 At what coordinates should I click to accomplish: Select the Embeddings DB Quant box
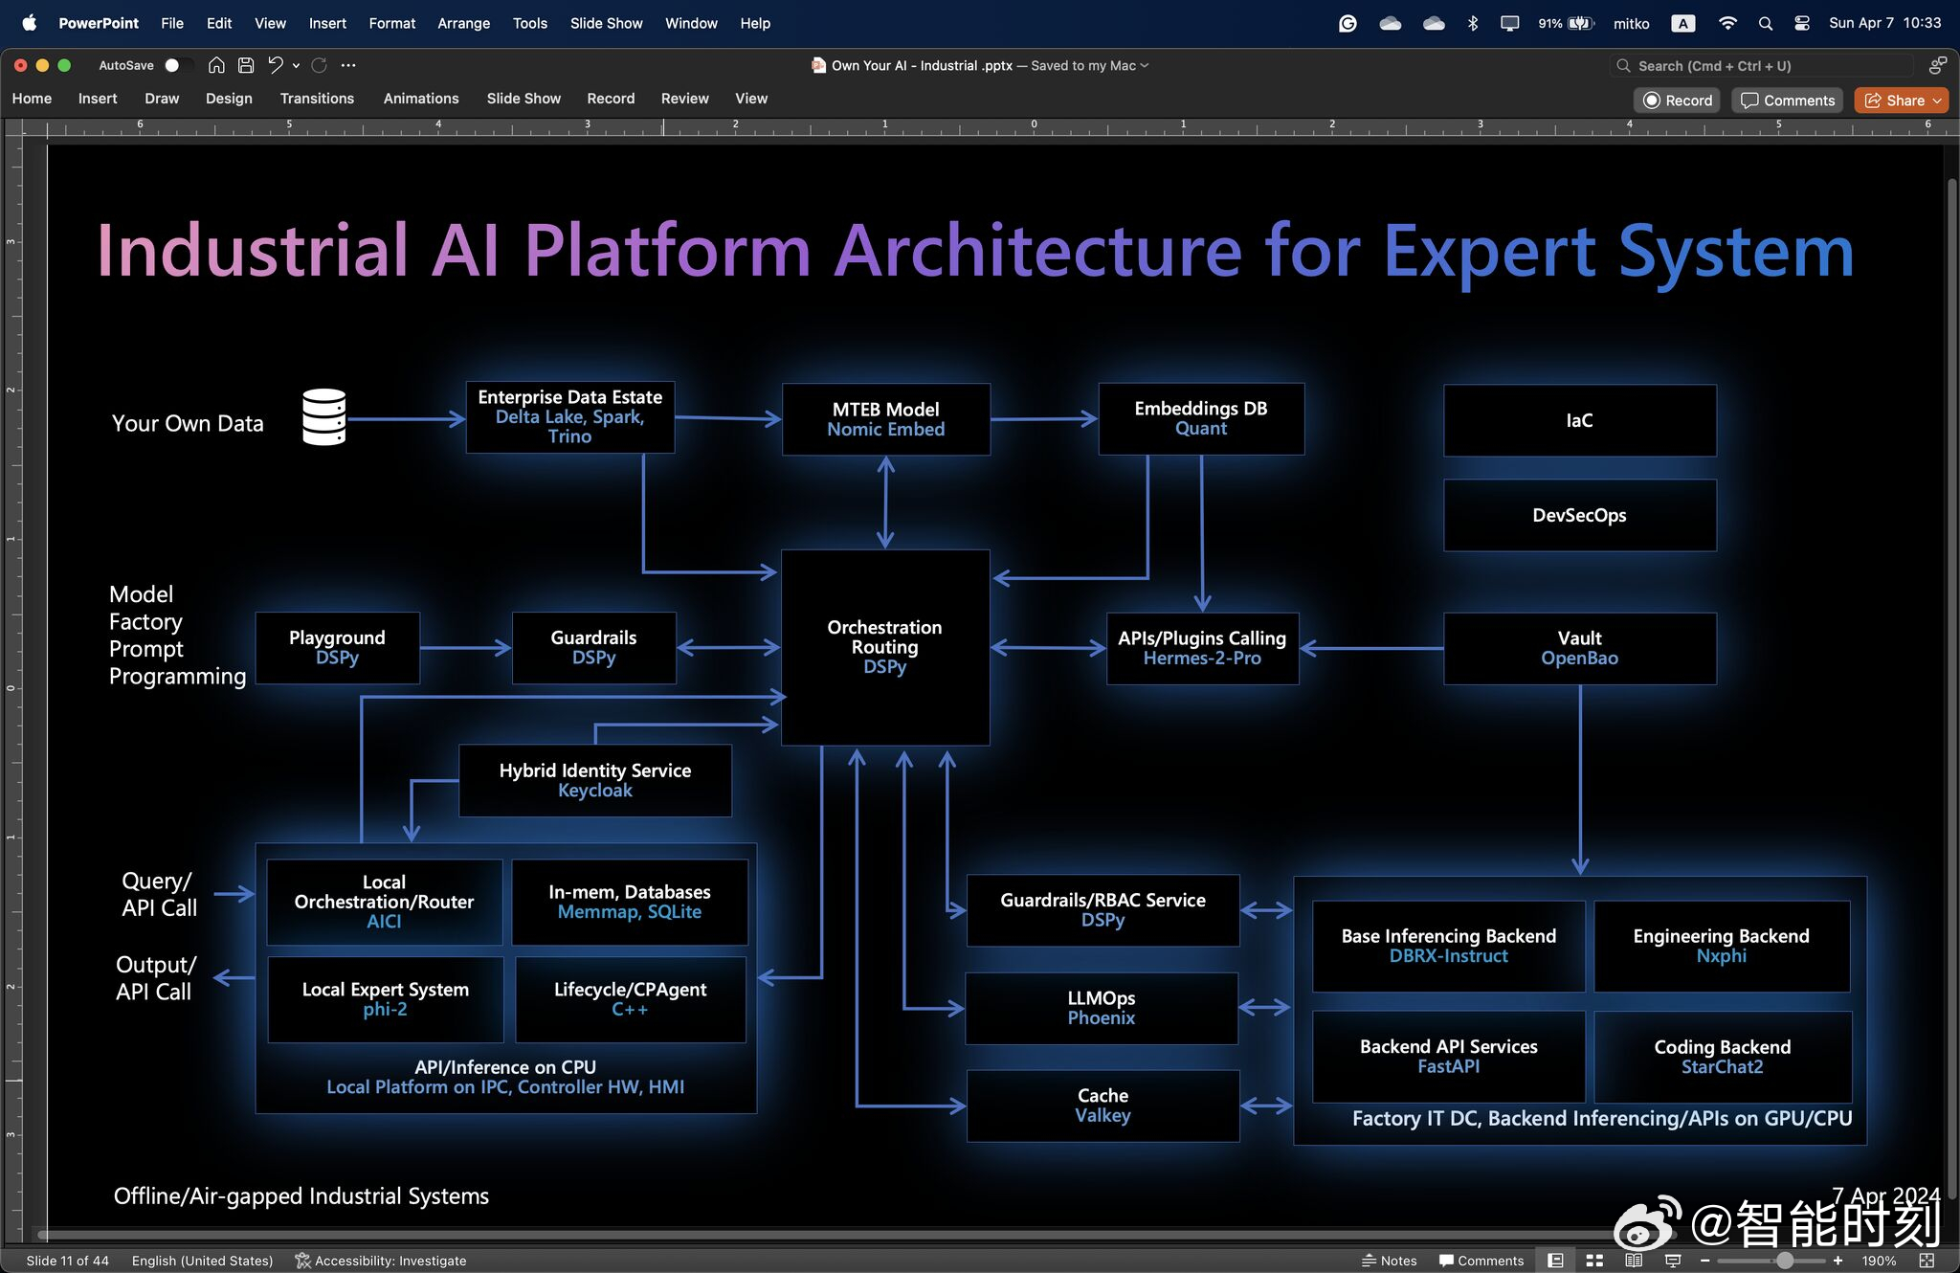pos(1201,418)
